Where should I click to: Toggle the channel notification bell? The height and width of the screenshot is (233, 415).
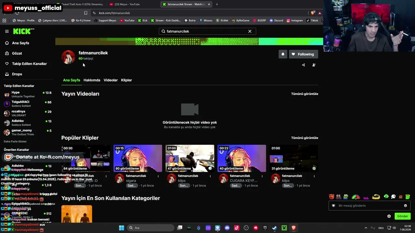pyautogui.click(x=283, y=54)
